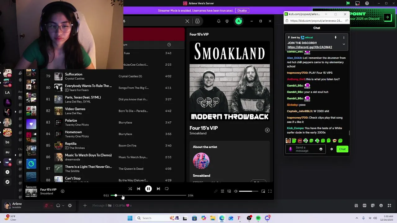This screenshot has width=397, height=223.
Task: Open the pinned message three-dot menu
Action: pyautogui.click(x=344, y=37)
